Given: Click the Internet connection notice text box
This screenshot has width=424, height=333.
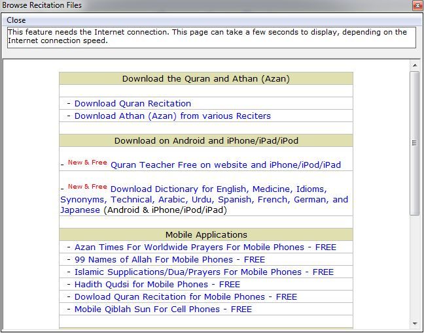Looking at the screenshot, I should pos(211,37).
